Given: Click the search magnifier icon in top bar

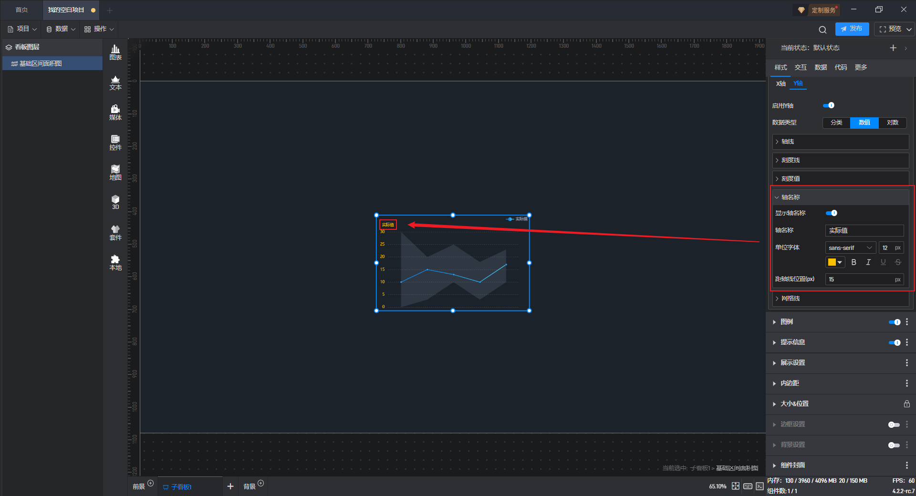Looking at the screenshot, I should [x=822, y=30].
